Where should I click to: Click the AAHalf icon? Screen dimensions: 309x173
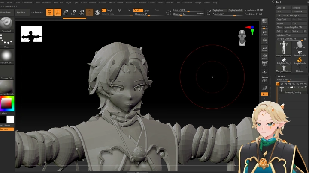click(264, 56)
